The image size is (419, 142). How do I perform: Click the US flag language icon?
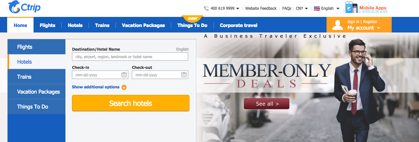317,9
